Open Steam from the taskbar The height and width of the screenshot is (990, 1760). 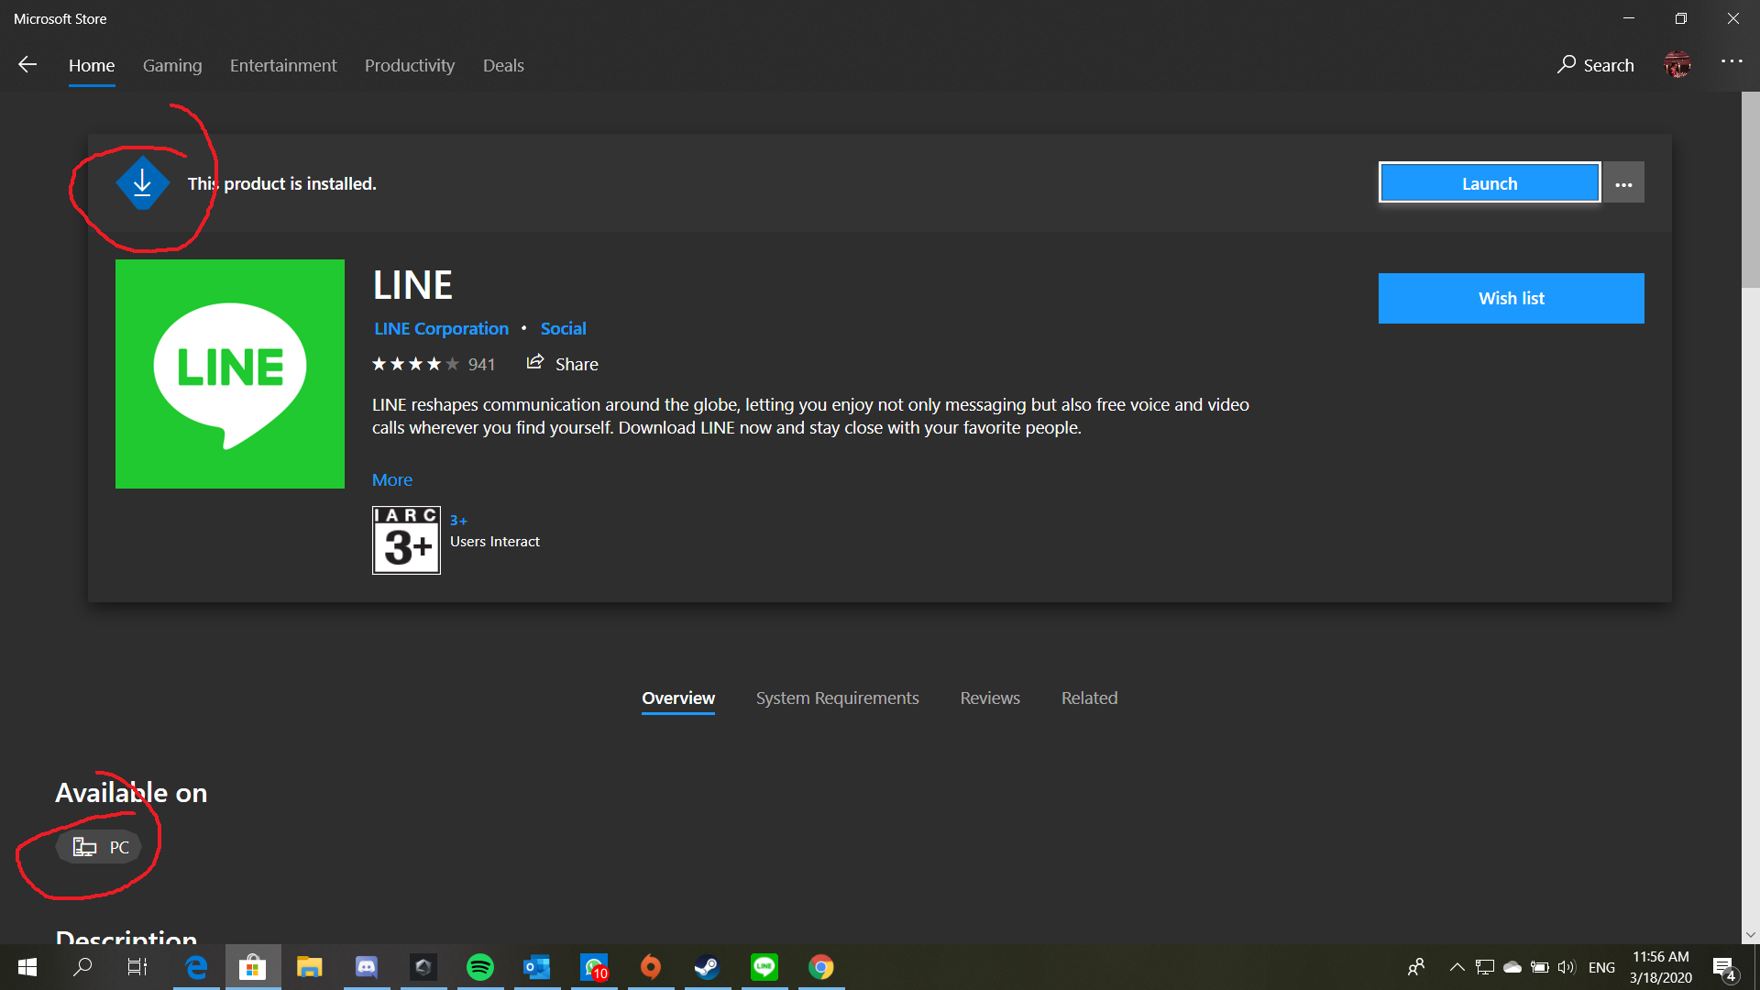click(x=708, y=967)
